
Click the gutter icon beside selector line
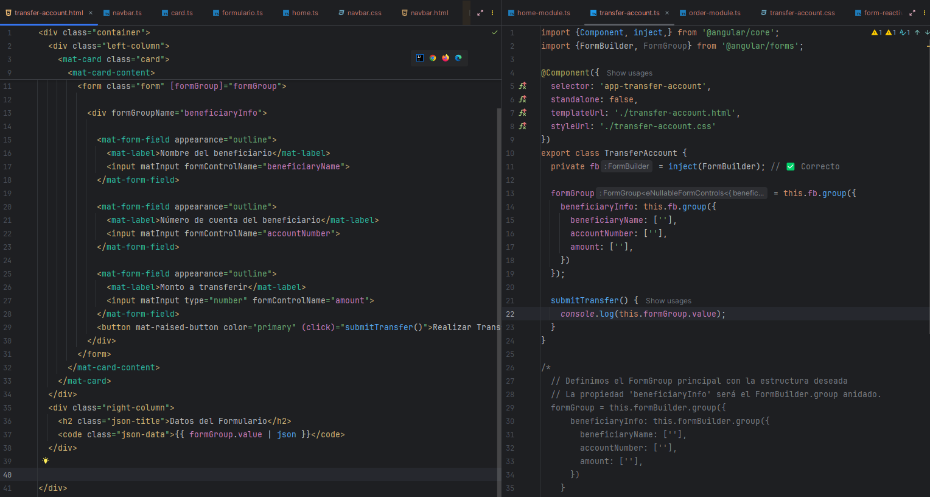[x=522, y=86]
